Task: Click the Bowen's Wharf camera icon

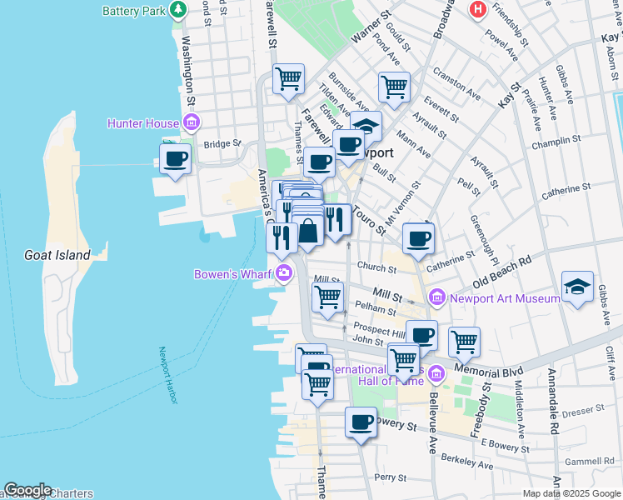Action: pyautogui.click(x=285, y=272)
